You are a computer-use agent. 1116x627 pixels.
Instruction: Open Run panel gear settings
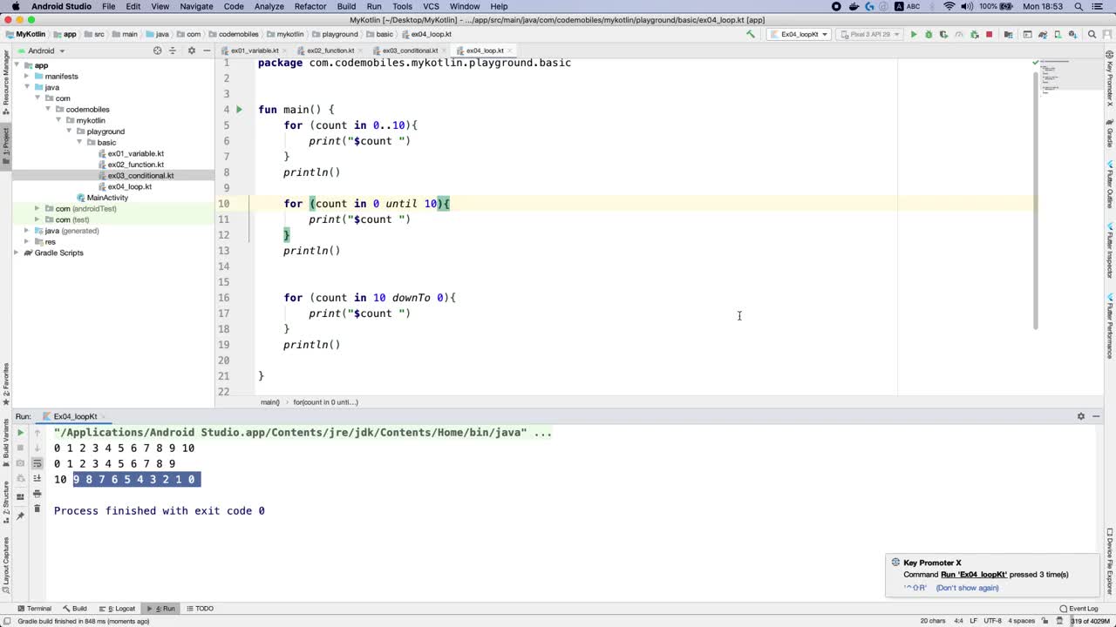click(1081, 416)
